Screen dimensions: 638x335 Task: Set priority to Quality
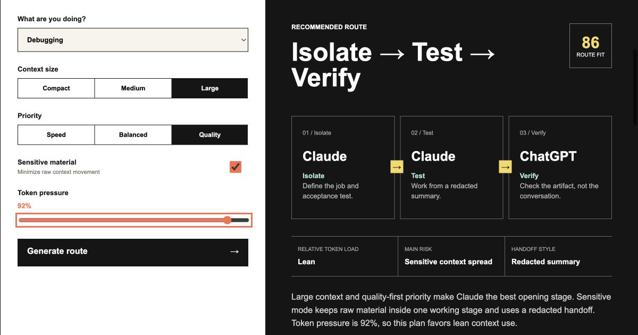point(209,135)
